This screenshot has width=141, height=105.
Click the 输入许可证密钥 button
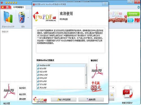[64, 100]
